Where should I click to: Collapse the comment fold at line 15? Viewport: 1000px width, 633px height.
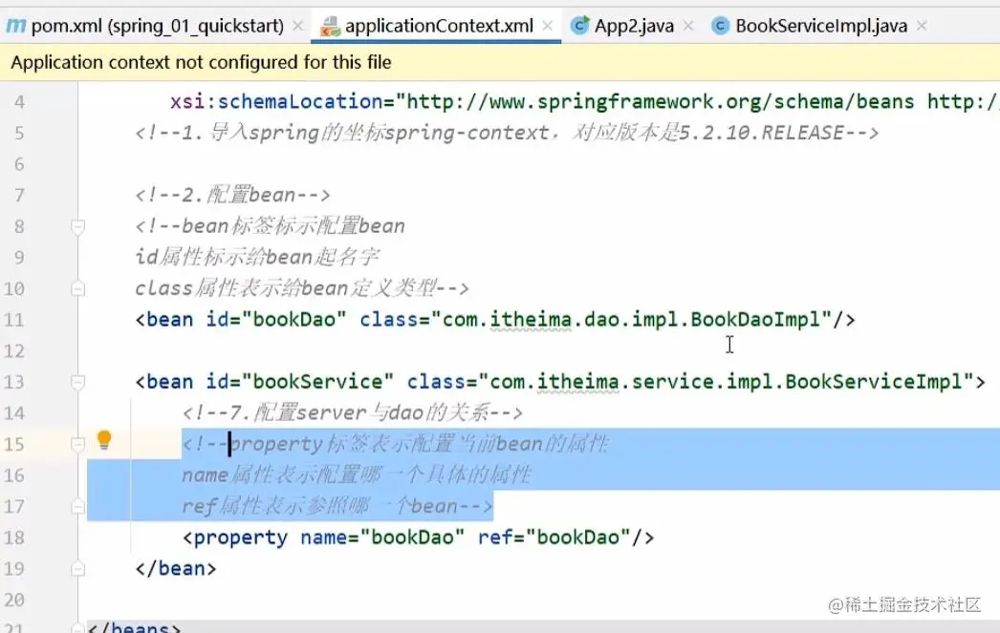click(77, 444)
